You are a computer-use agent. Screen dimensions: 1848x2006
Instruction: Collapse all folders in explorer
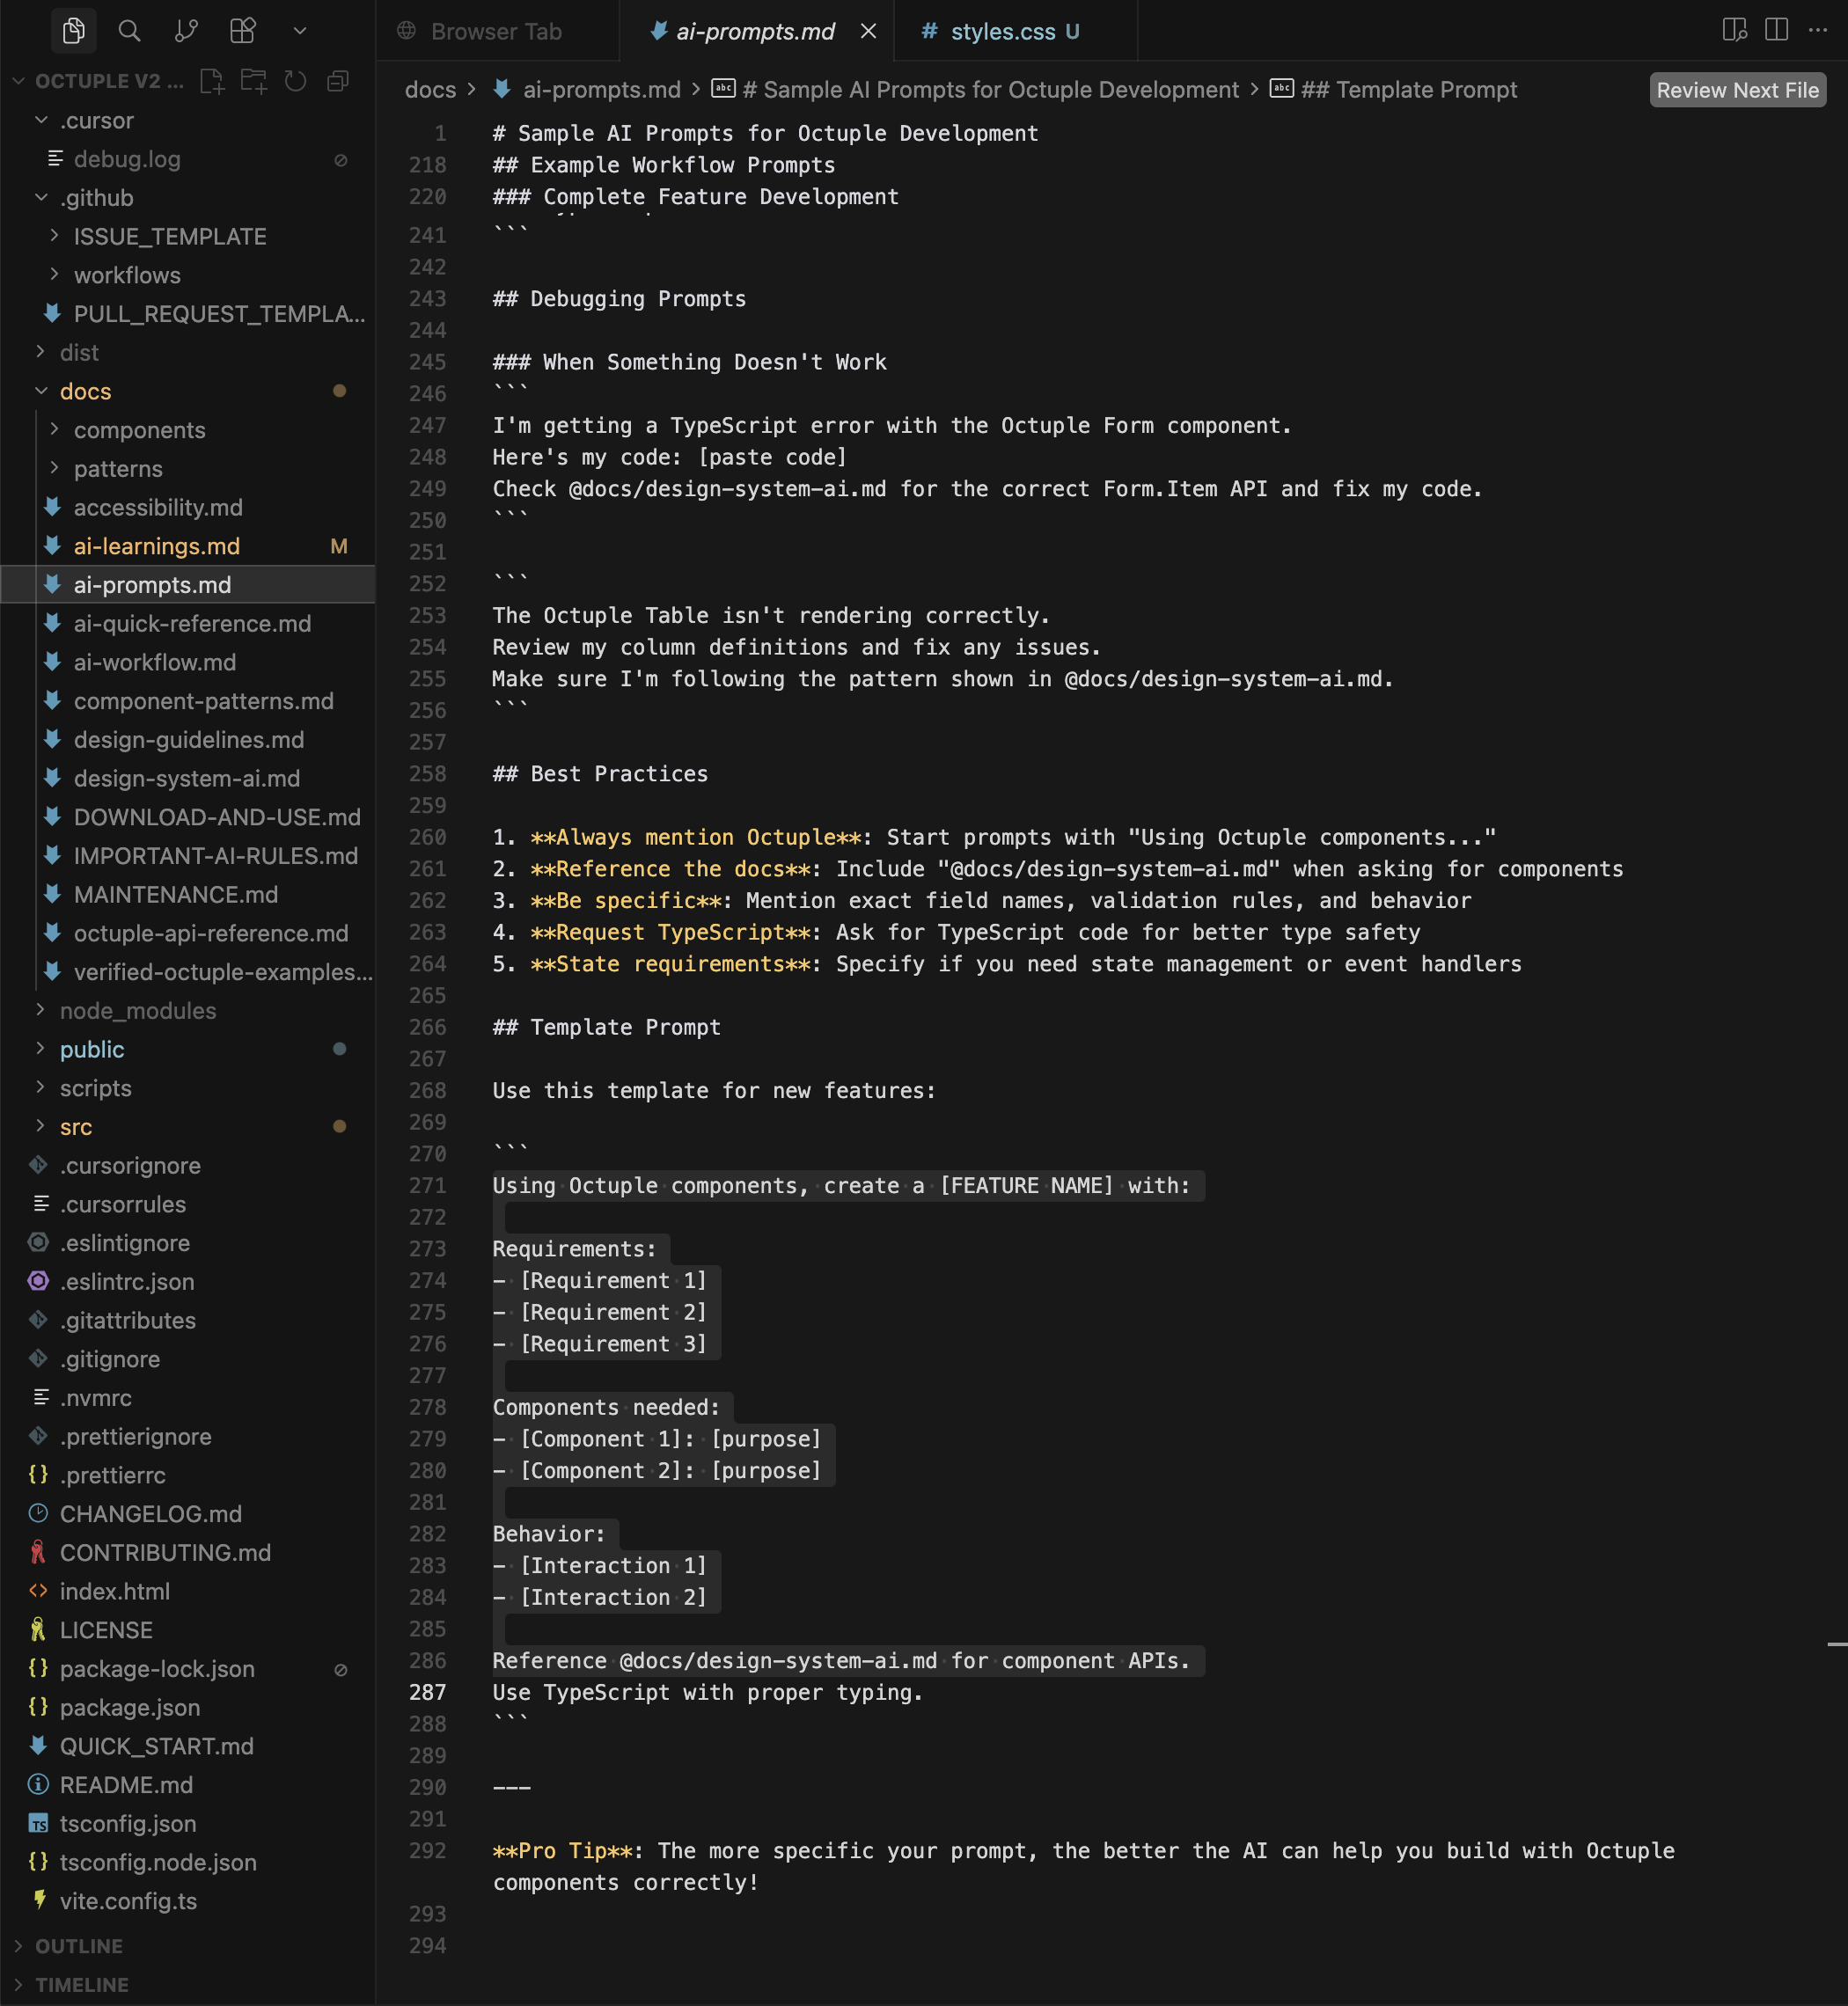338,81
